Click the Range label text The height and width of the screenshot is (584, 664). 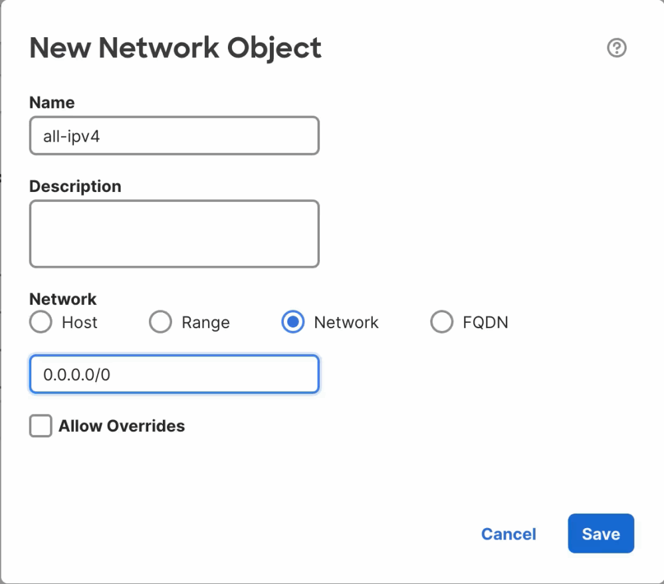[206, 322]
